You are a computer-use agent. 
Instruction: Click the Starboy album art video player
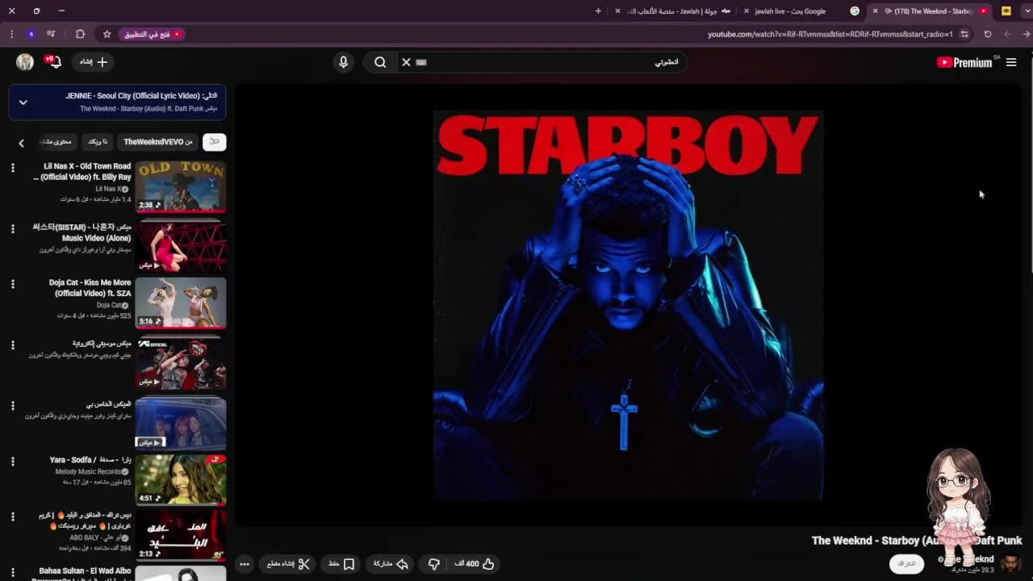628,305
